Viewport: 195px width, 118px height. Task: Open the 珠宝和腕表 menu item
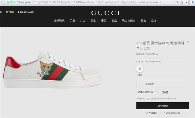pos(128,21)
